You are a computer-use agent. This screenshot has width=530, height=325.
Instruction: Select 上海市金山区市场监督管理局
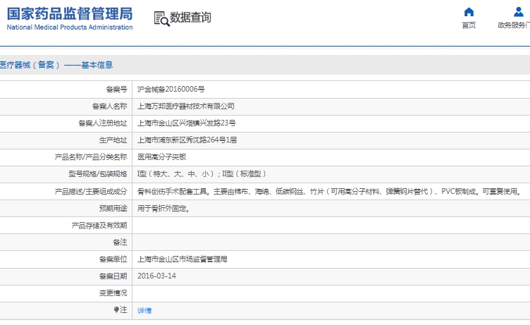183,259
